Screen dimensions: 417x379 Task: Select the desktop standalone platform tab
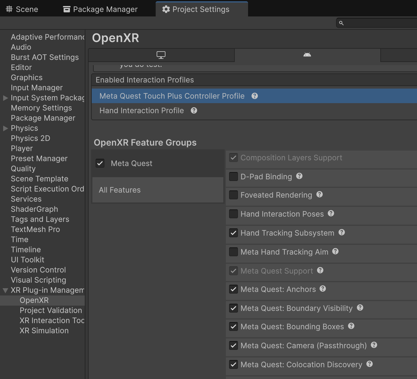coord(161,55)
